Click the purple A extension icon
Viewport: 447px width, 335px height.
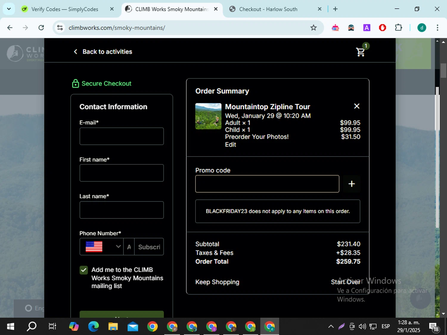[x=367, y=28]
